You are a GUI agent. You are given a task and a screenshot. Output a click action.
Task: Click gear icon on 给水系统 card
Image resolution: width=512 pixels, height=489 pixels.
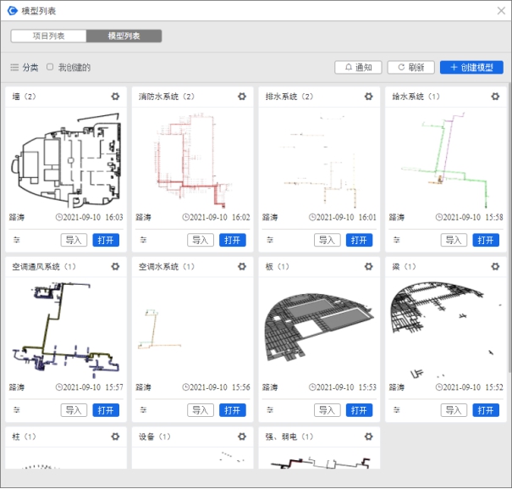click(495, 97)
